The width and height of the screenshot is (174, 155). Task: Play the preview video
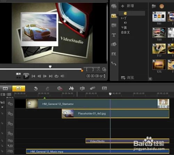click(26, 76)
